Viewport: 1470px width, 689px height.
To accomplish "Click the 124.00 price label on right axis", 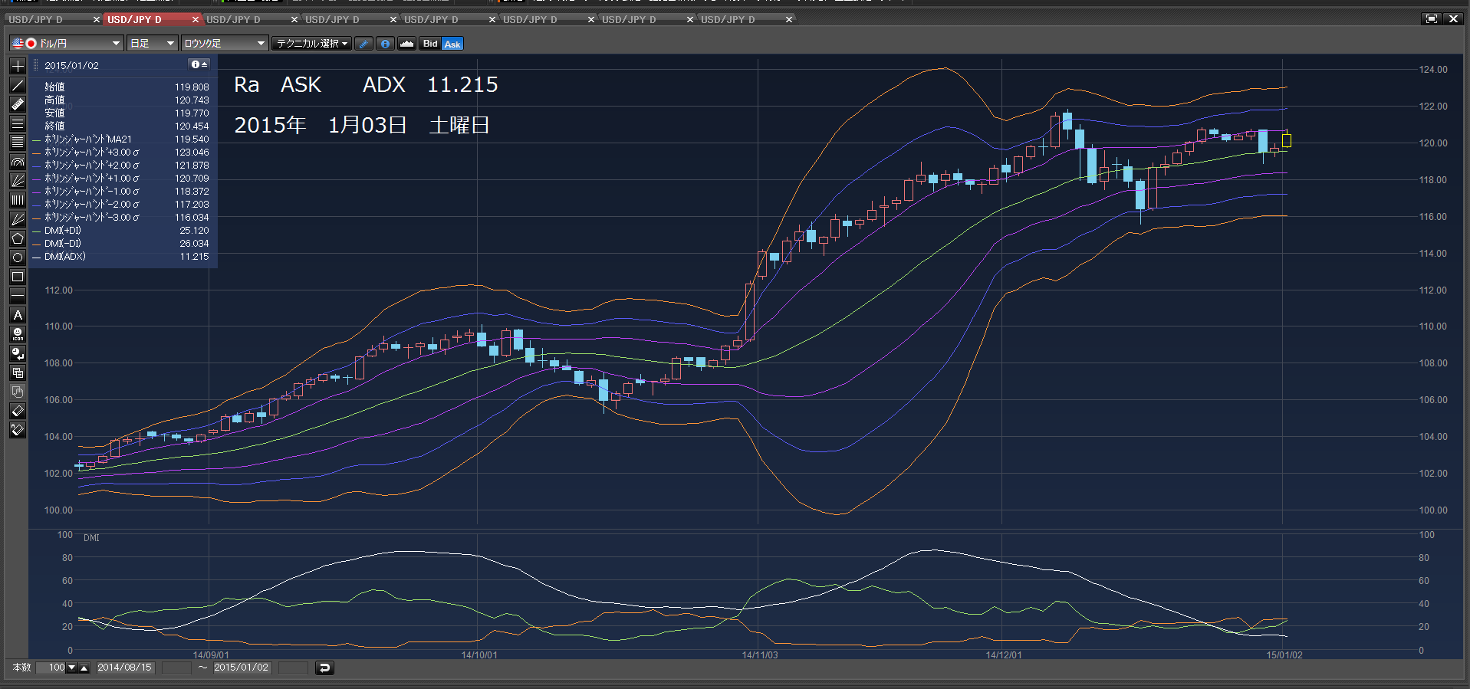I will [x=1432, y=70].
